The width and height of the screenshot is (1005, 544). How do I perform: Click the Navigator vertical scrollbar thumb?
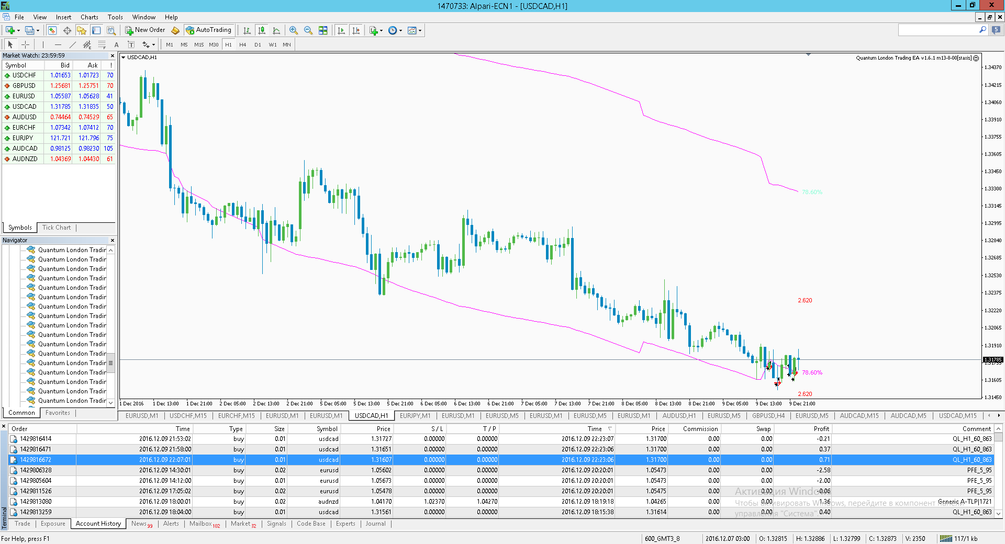pyautogui.click(x=110, y=363)
